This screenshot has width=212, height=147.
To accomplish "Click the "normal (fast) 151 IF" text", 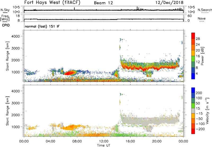I will point(42,26).
